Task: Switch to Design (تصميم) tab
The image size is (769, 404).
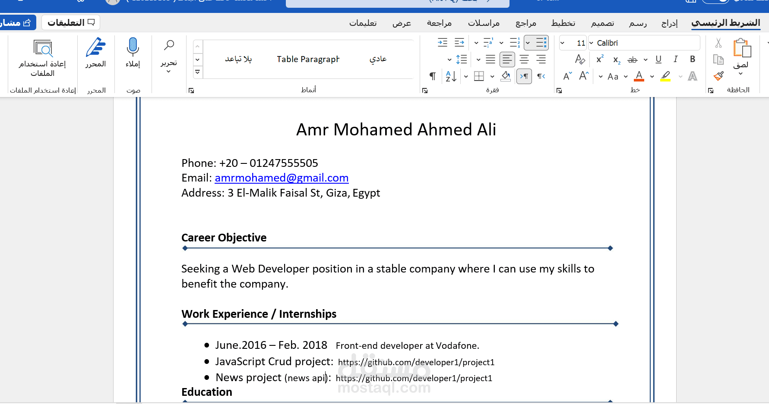Action: 603,23
